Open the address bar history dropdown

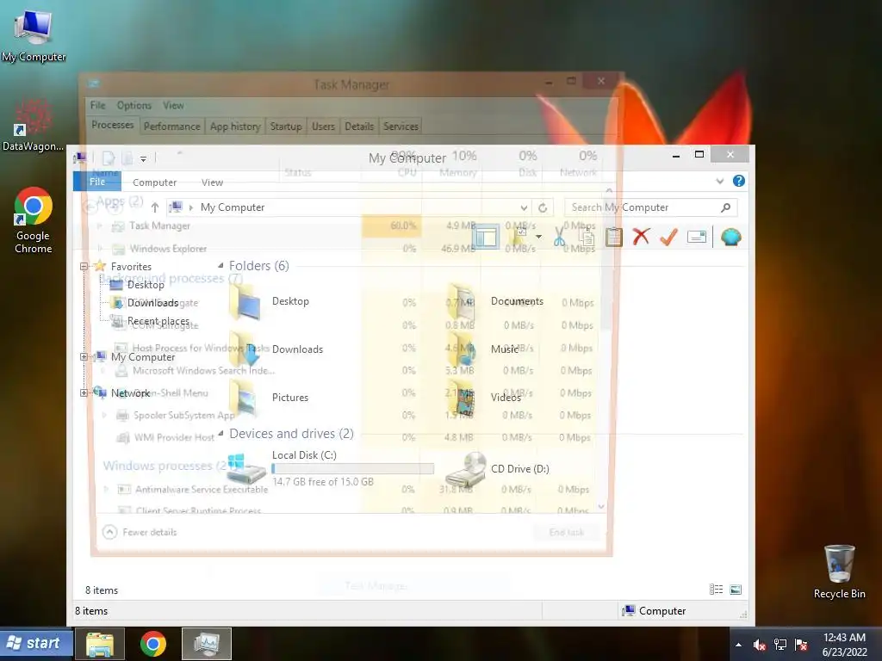click(524, 207)
